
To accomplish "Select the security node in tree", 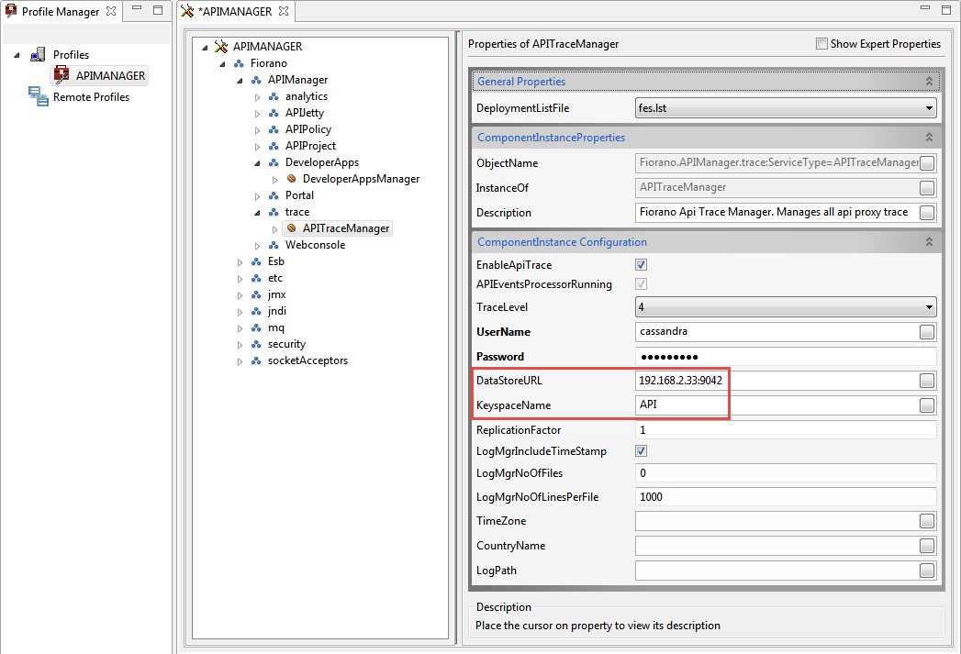I will point(286,344).
